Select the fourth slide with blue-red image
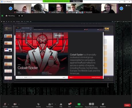This screenshot has width=132, height=108. 8,50
